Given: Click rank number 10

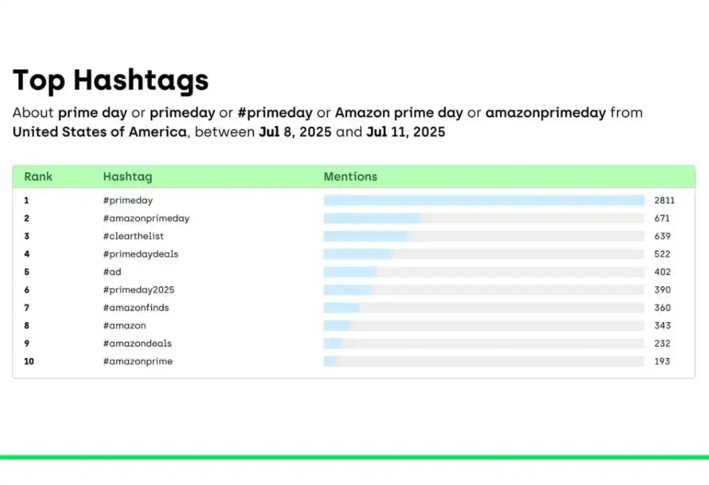Looking at the screenshot, I should [29, 362].
